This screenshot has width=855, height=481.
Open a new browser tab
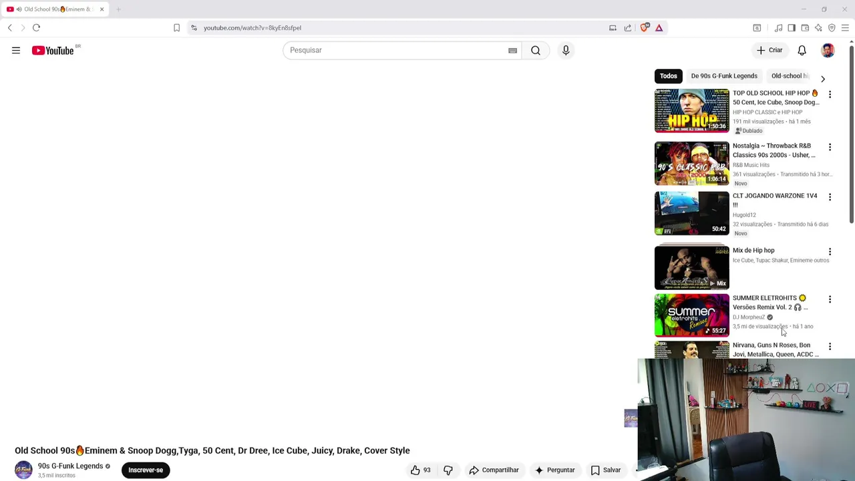pyautogui.click(x=118, y=9)
